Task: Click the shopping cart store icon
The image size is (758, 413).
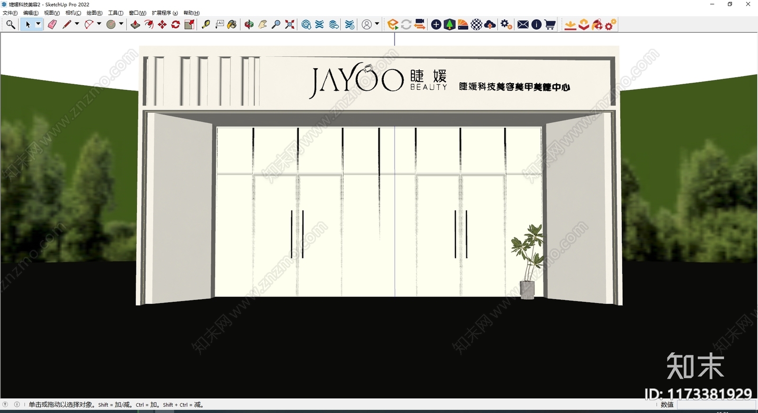Action: click(550, 25)
